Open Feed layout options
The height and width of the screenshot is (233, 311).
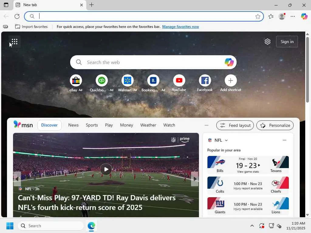click(235, 125)
